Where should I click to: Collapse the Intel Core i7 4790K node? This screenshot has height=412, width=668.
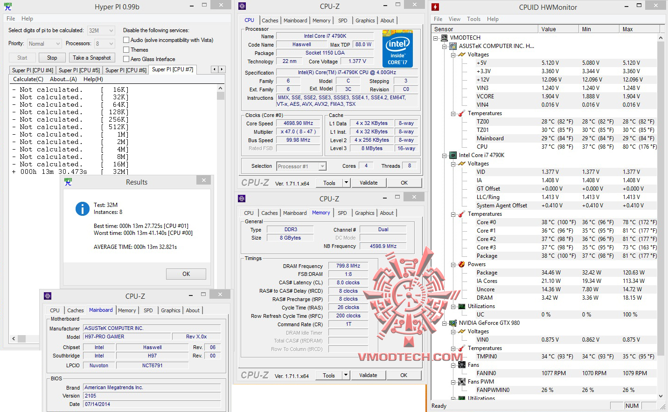click(444, 155)
